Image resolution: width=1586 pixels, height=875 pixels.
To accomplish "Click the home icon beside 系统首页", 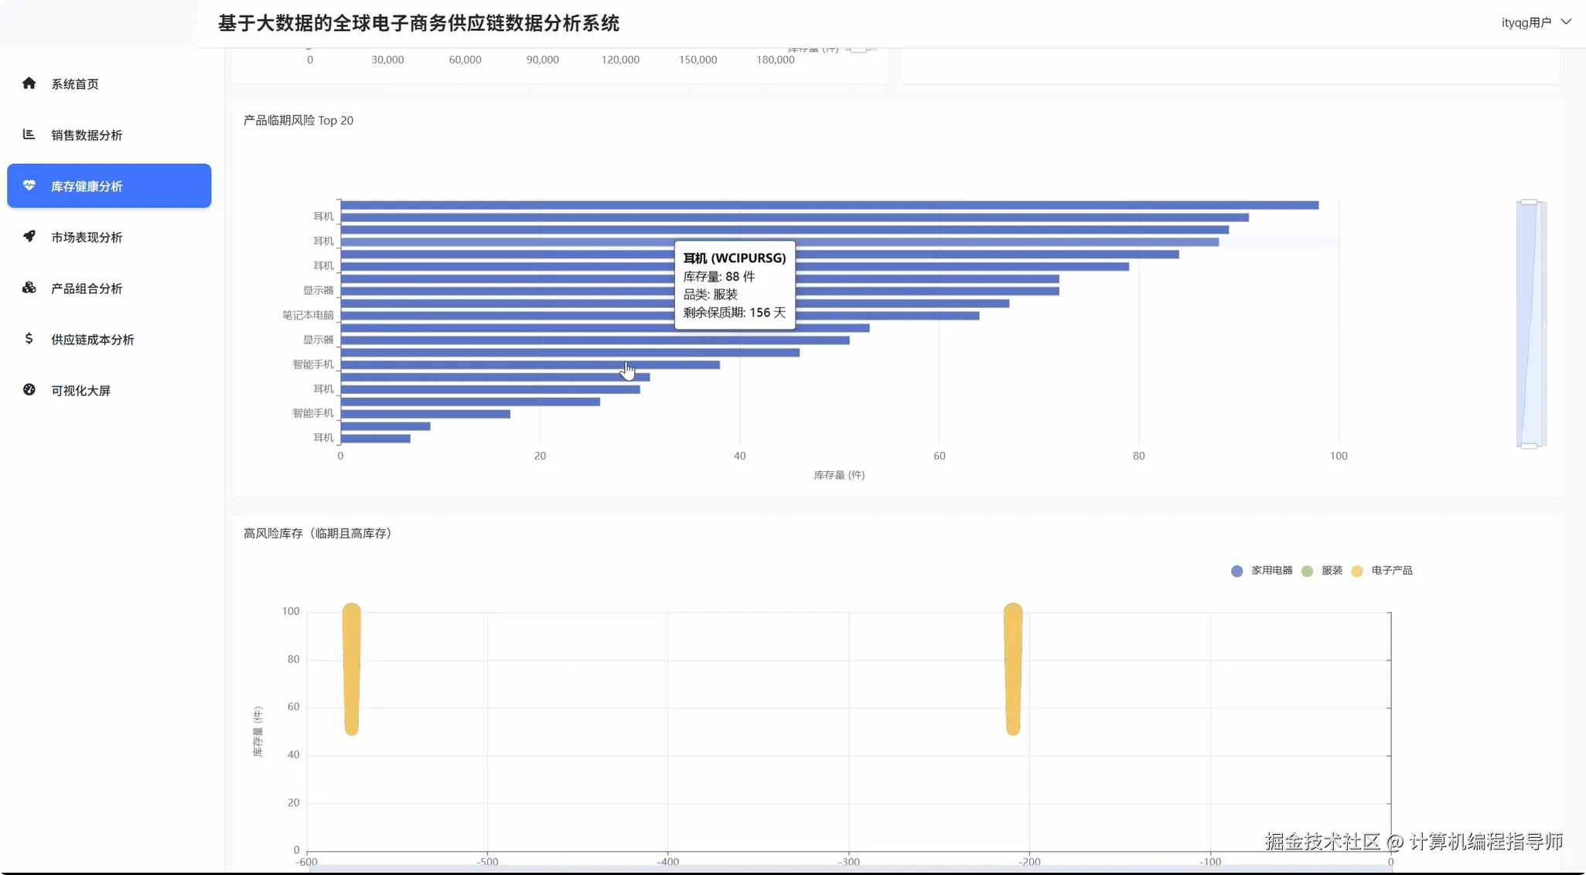I will [29, 84].
